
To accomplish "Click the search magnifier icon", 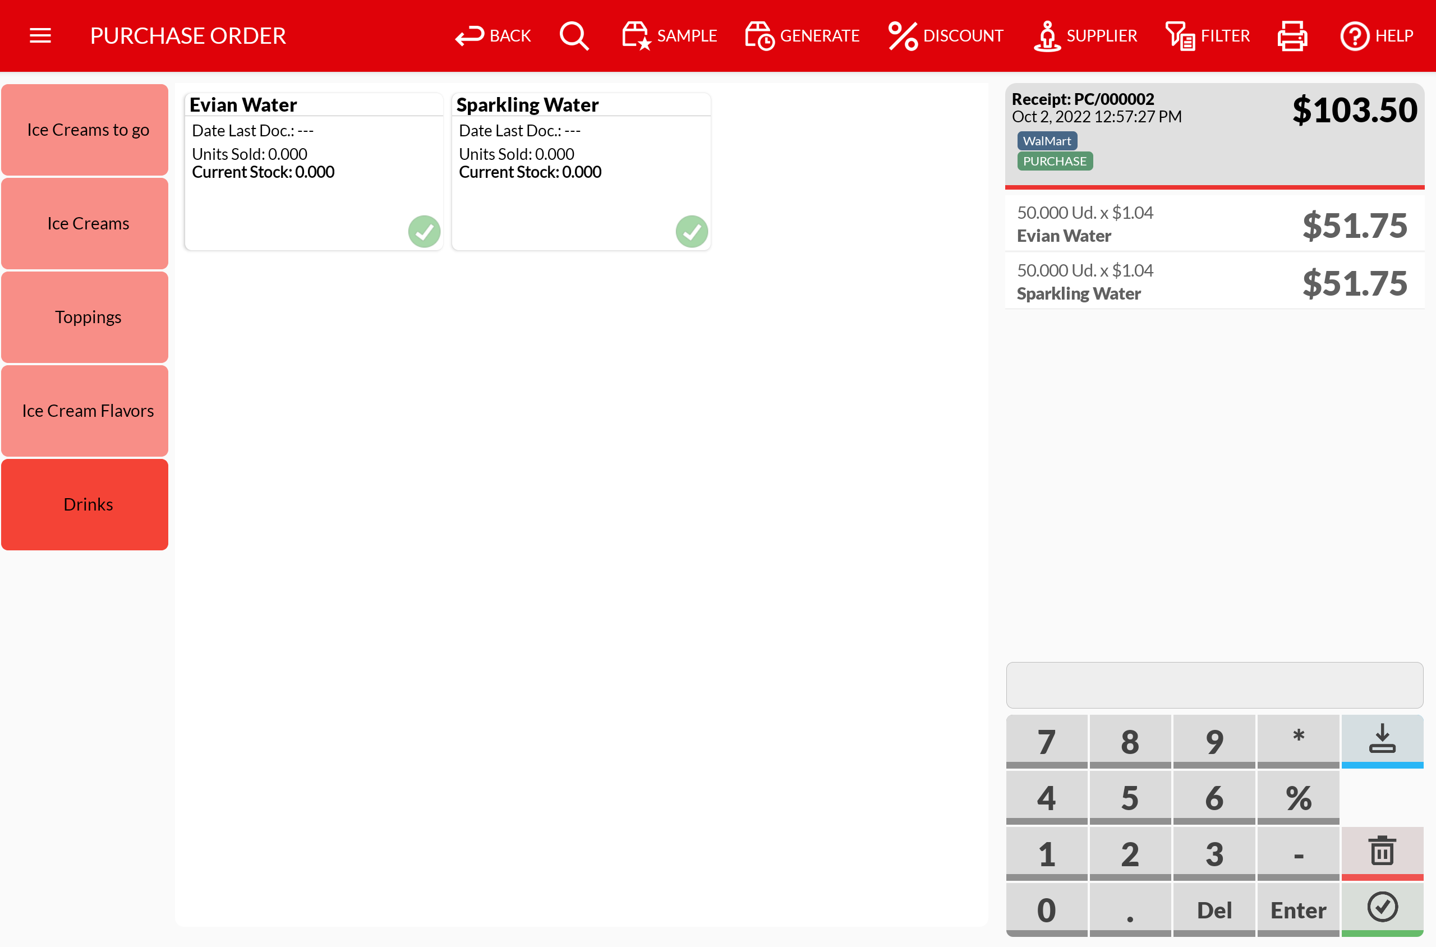I will click(x=574, y=36).
